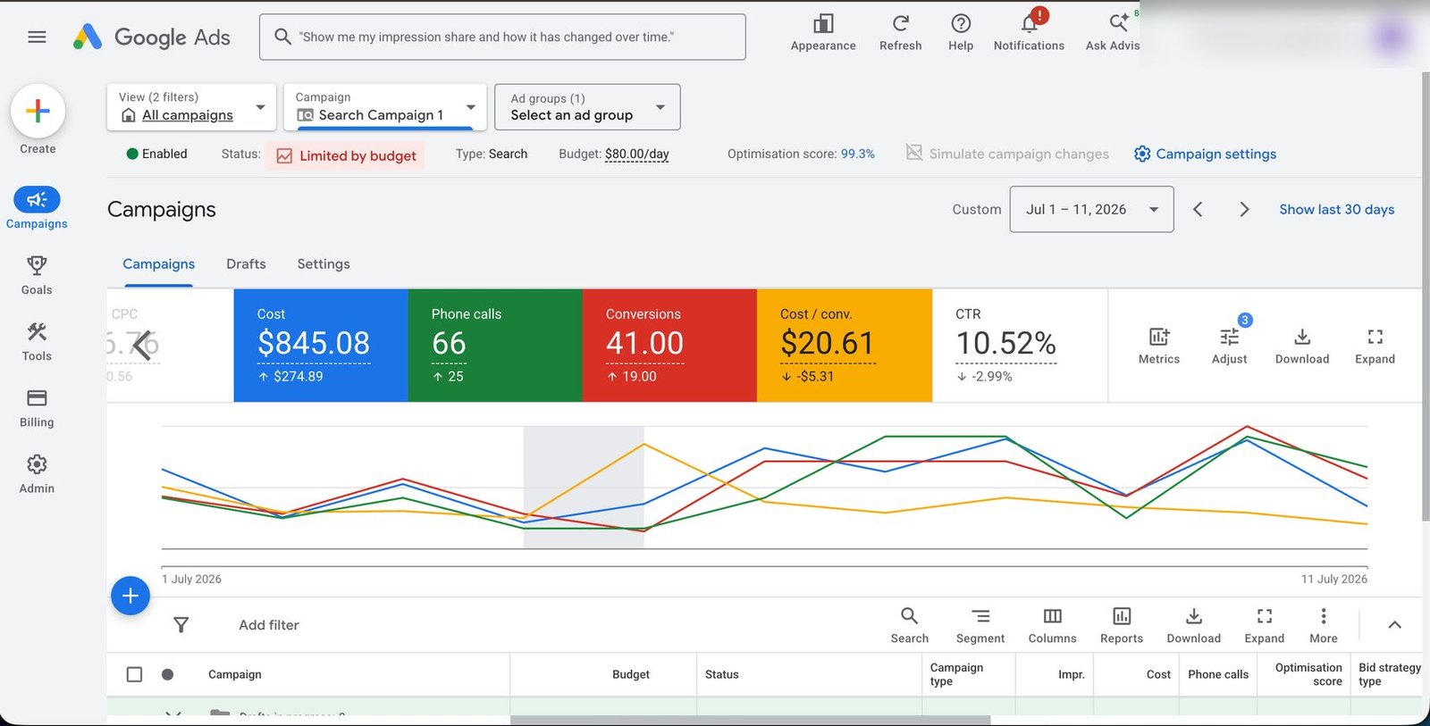
Task: Sort by Status column header
Action: click(x=721, y=674)
